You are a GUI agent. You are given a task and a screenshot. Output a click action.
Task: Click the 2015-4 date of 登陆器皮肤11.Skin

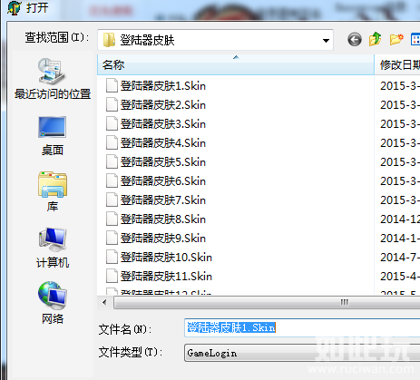[400, 276]
